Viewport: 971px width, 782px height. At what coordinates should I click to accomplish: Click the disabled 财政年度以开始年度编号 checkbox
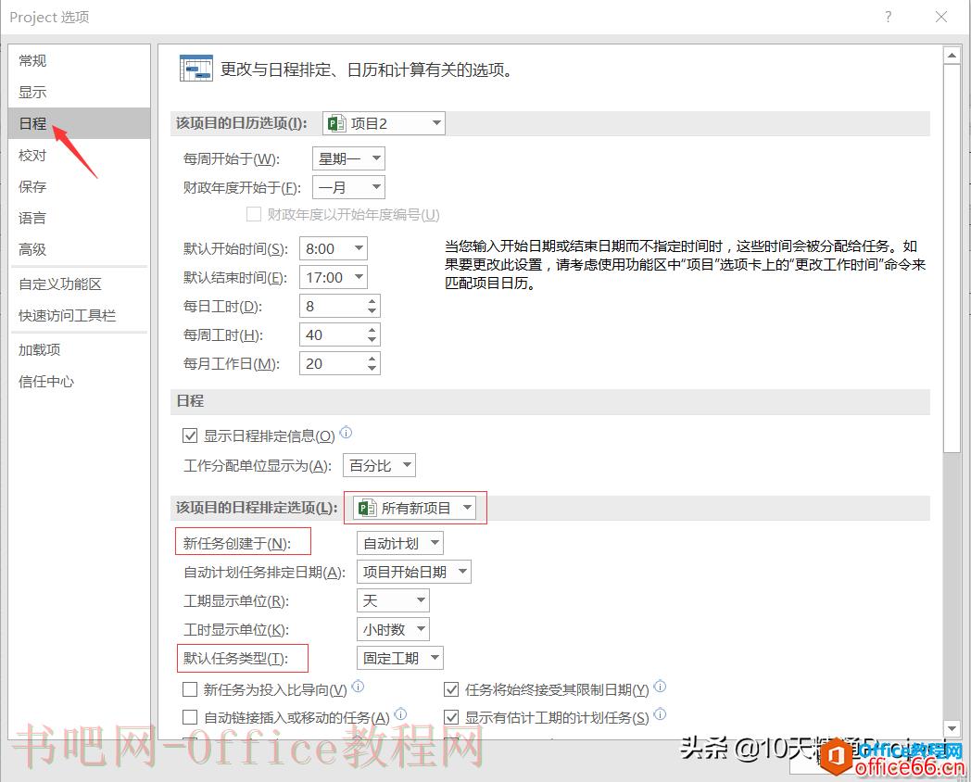pos(253,214)
